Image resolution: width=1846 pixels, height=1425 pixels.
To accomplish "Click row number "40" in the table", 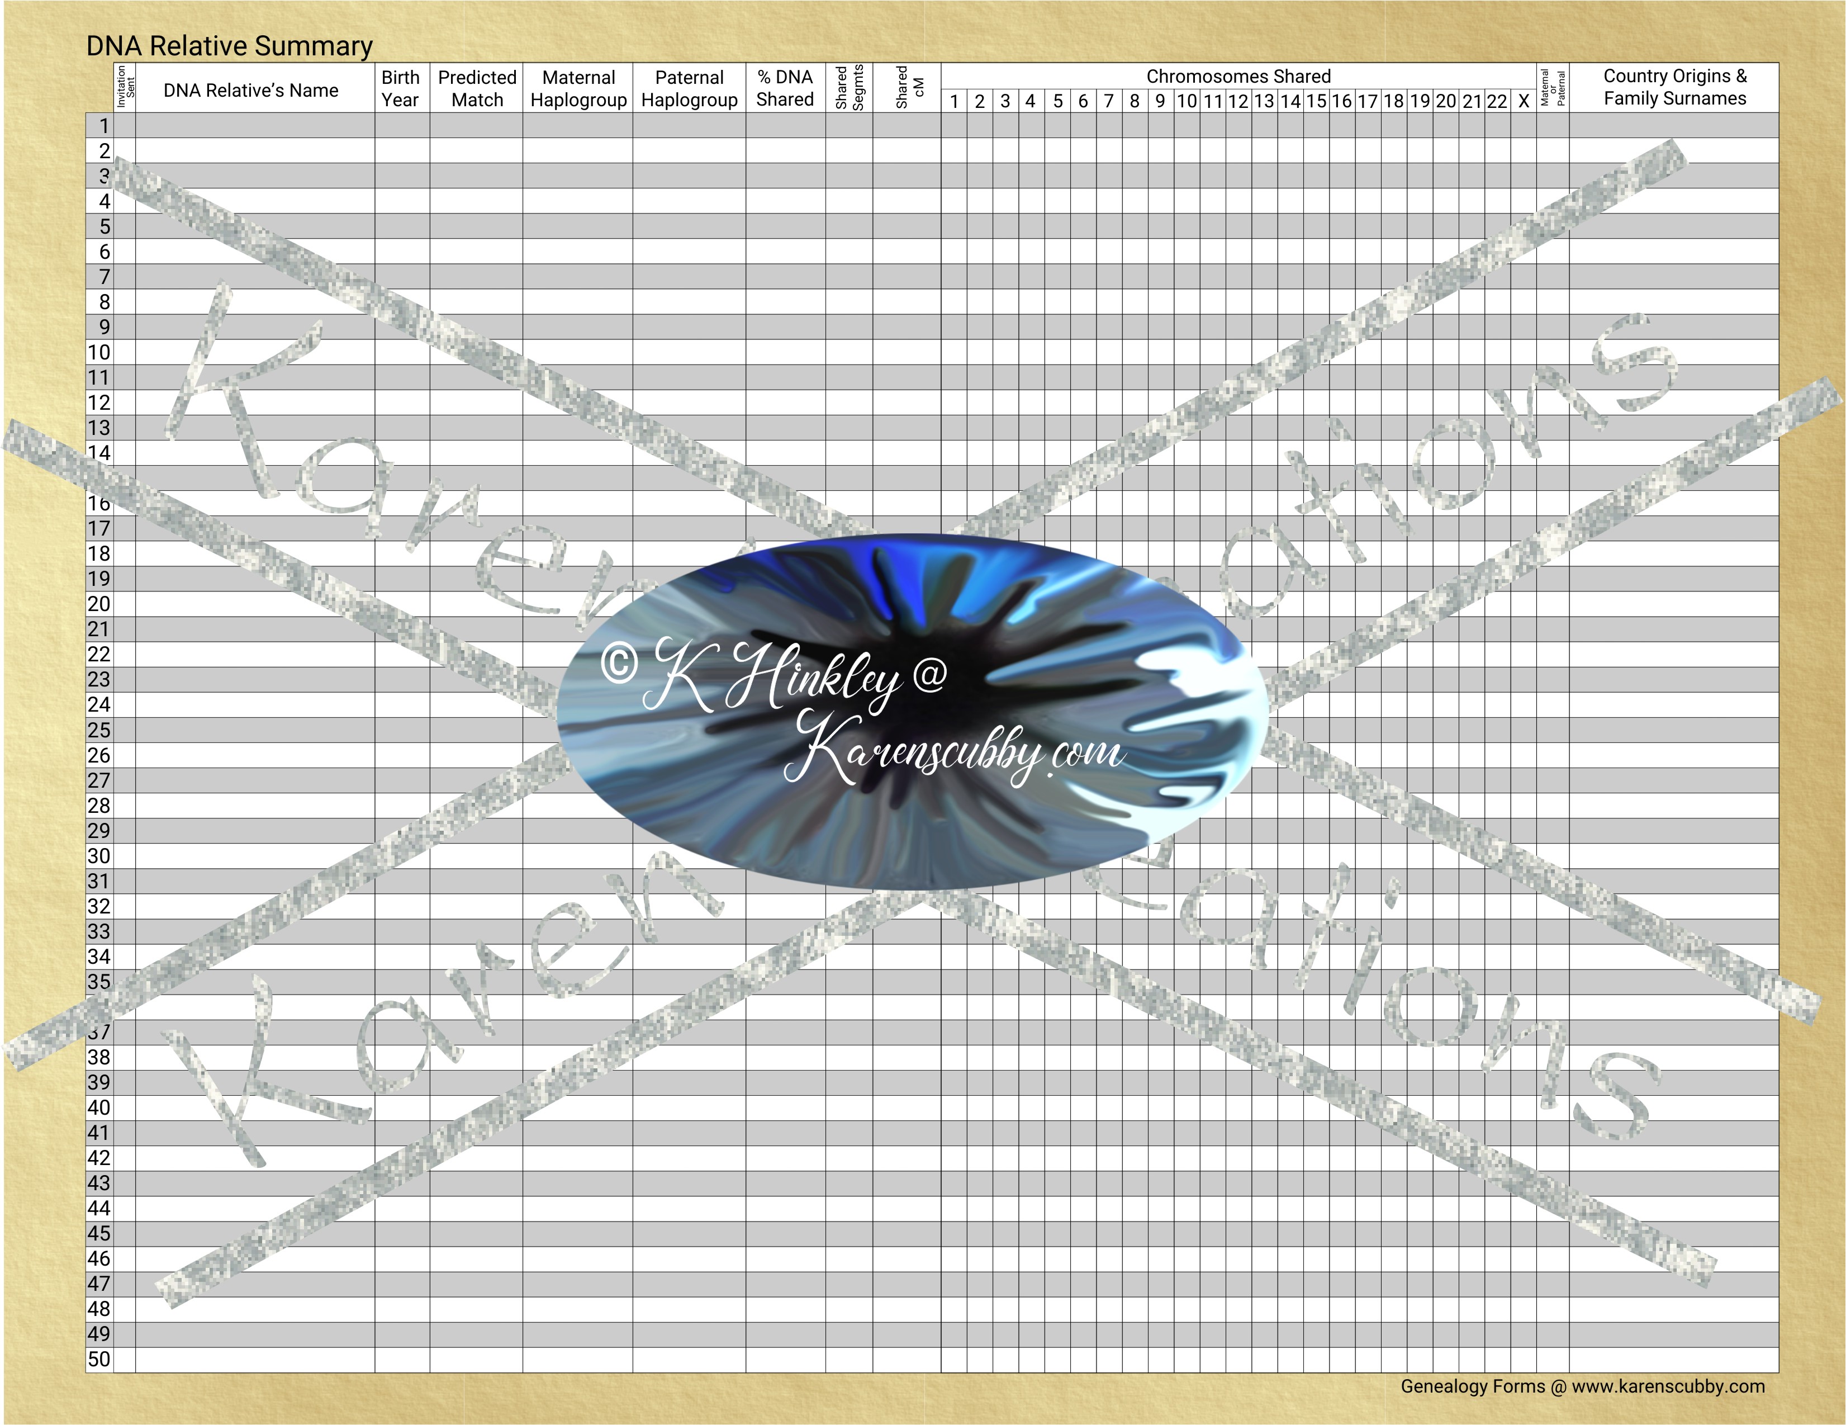I will [99, 1108].
